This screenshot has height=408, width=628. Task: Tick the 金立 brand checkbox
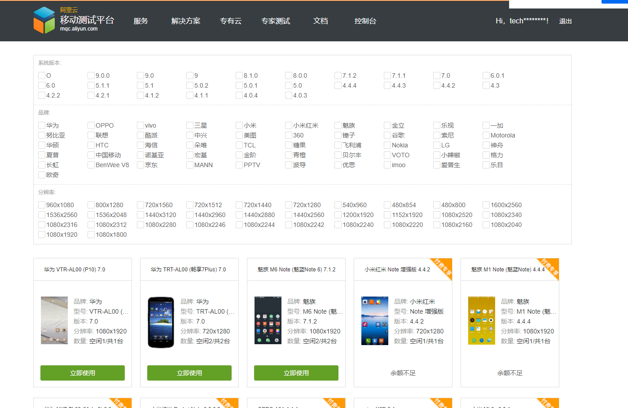coord(387,125)
